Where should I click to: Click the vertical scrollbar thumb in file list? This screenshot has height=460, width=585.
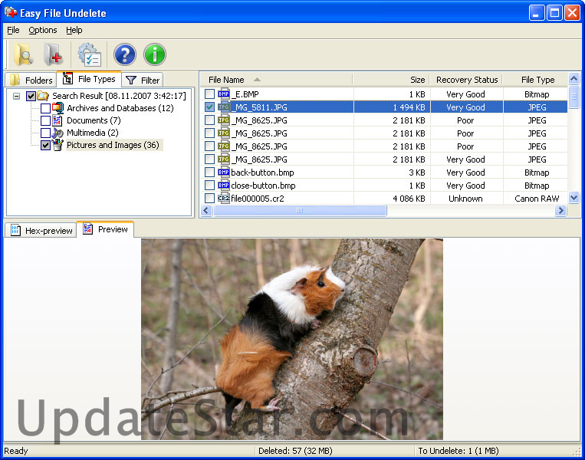point(573,97)
